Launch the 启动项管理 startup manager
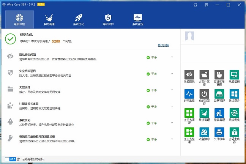246x164 pixels. pos(204,94)
